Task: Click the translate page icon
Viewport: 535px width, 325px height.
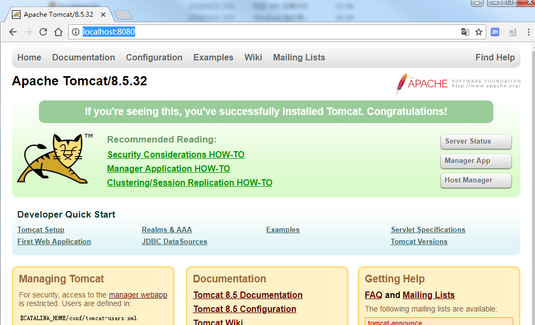Action: pyautogui.click(x=465, y=32)
